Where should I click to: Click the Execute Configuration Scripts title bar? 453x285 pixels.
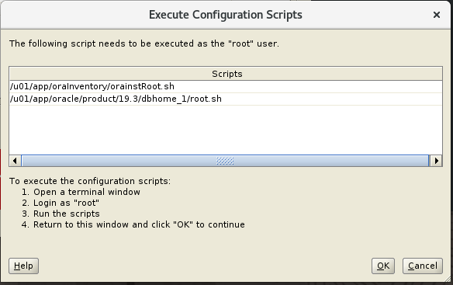(x=226, y=15)
